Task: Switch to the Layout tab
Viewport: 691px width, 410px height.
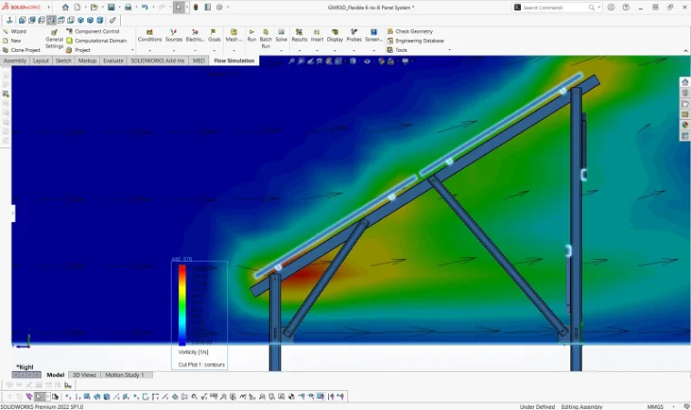Action: click(41, 61)
